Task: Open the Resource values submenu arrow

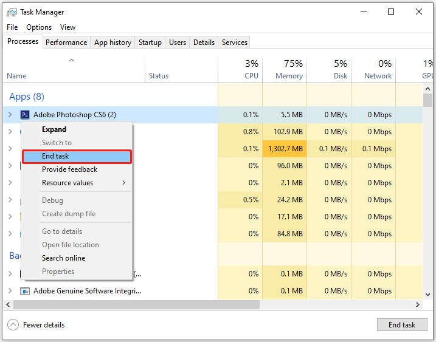Action: [x=124, y=183]
